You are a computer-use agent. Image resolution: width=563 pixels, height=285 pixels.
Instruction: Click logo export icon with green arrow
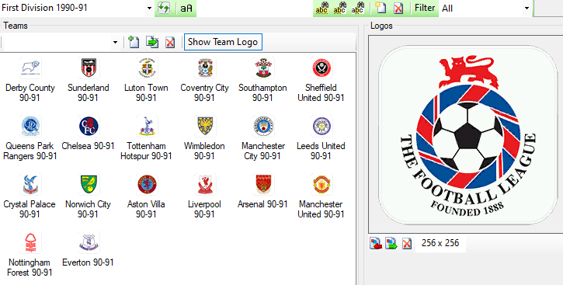(x=391, y=243)
